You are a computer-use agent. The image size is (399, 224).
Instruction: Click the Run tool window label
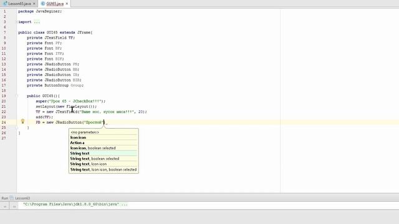4,198
